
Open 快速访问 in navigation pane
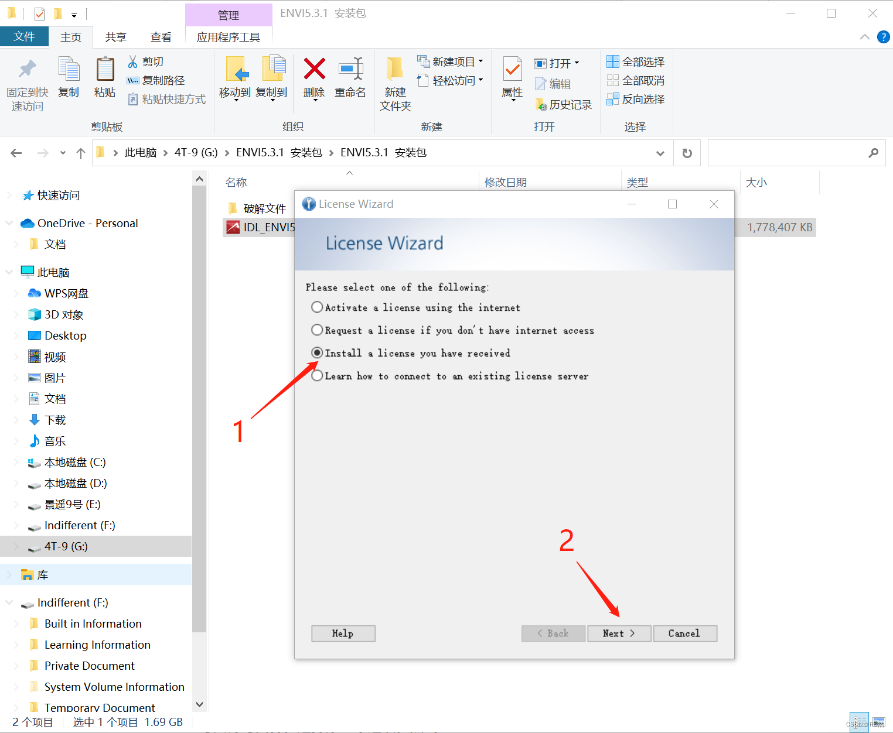tap(58, 195)
